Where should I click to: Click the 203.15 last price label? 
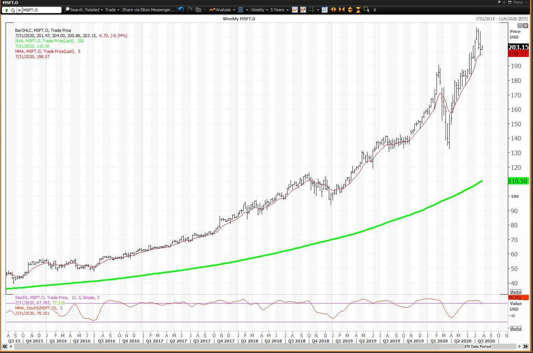[518, 47]
